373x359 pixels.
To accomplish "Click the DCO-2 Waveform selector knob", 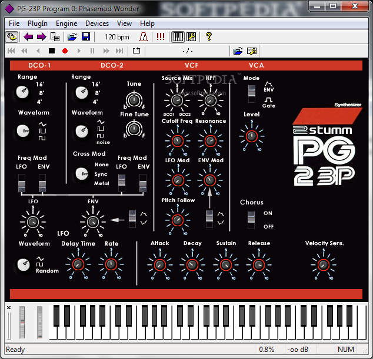I will 82,132.
